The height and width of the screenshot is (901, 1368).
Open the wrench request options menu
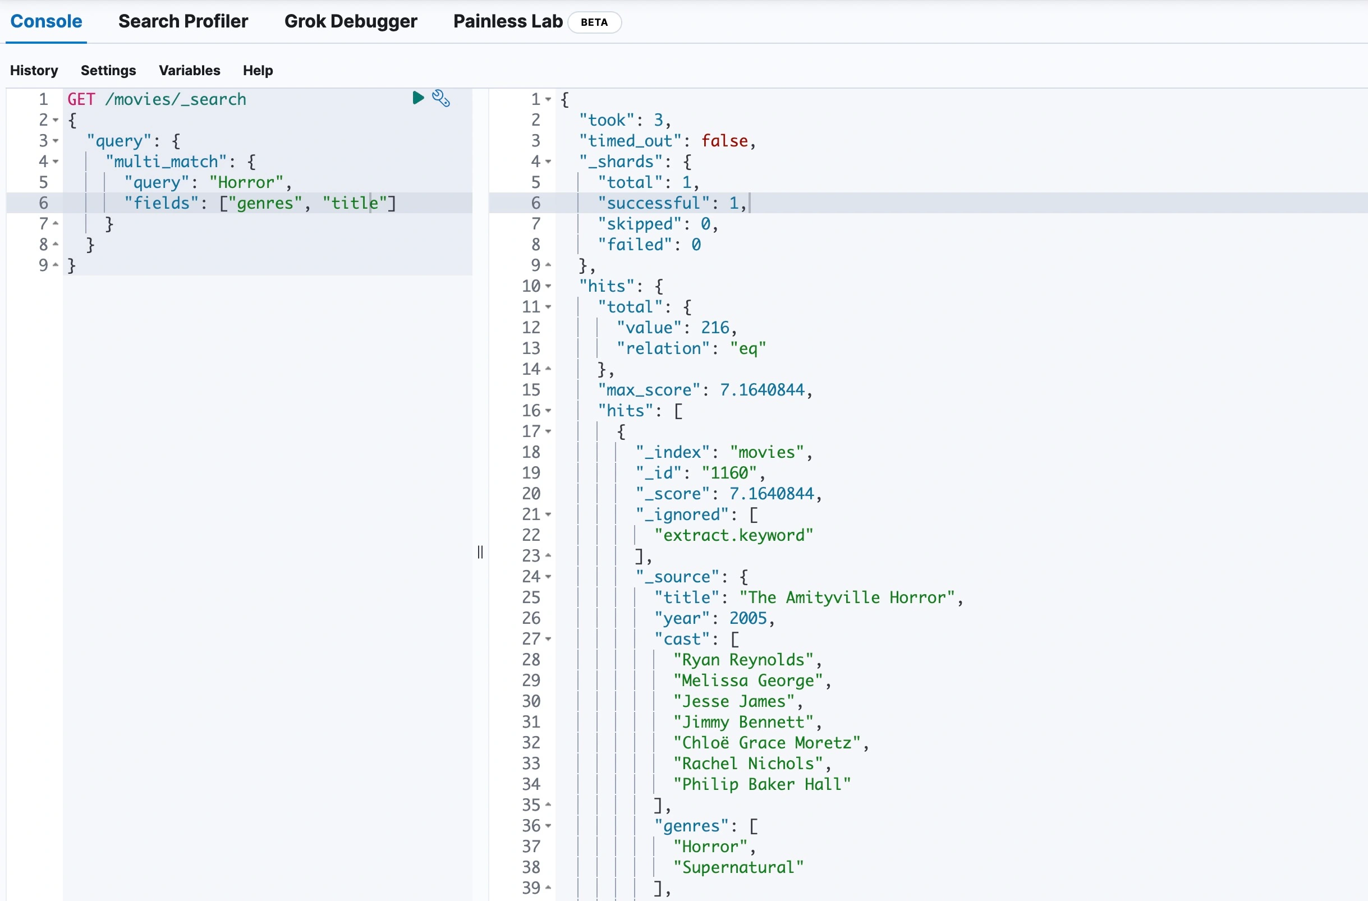441,99
